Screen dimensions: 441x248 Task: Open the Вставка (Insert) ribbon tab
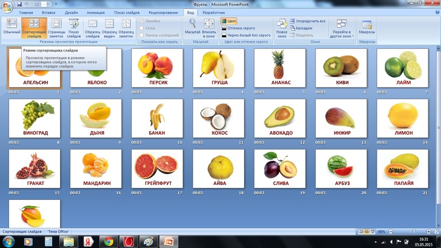[x=49, y=13]
